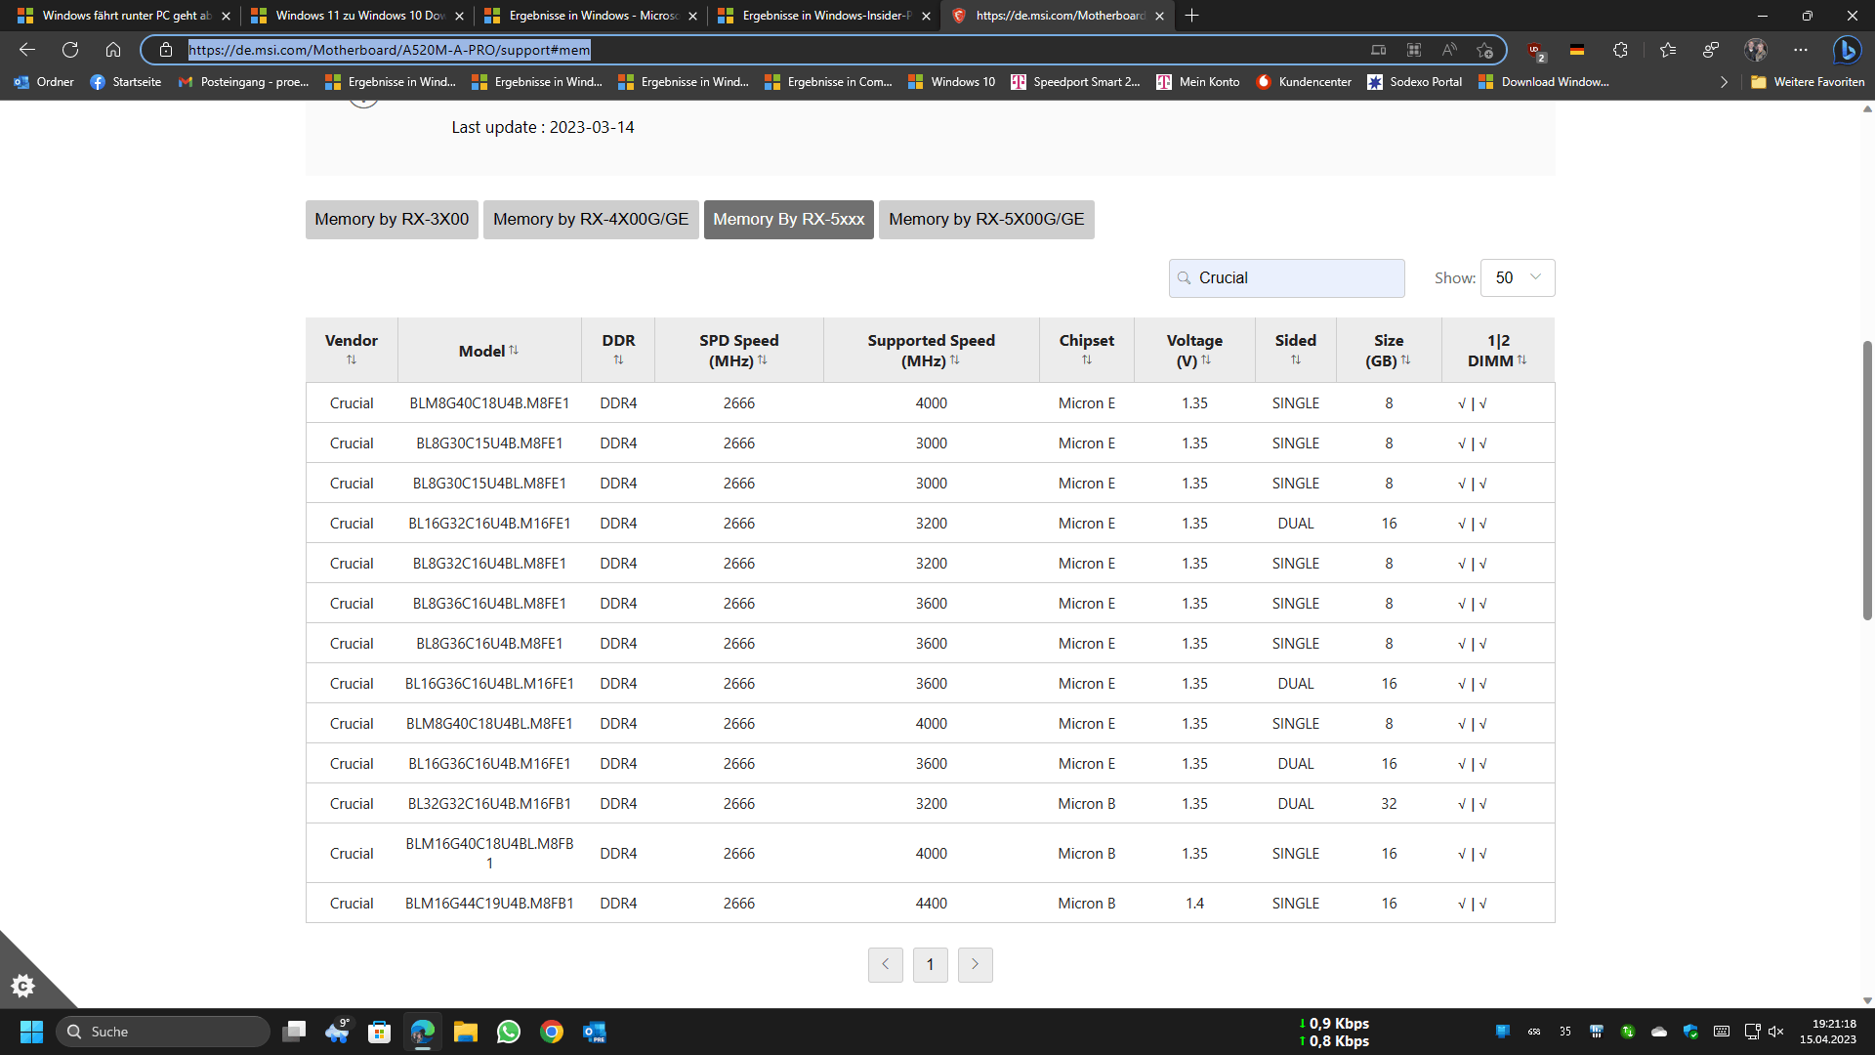Sort table by Vendor column arrows
The height and width of the screenshot is (1055, 1875).
click(352, 360)
